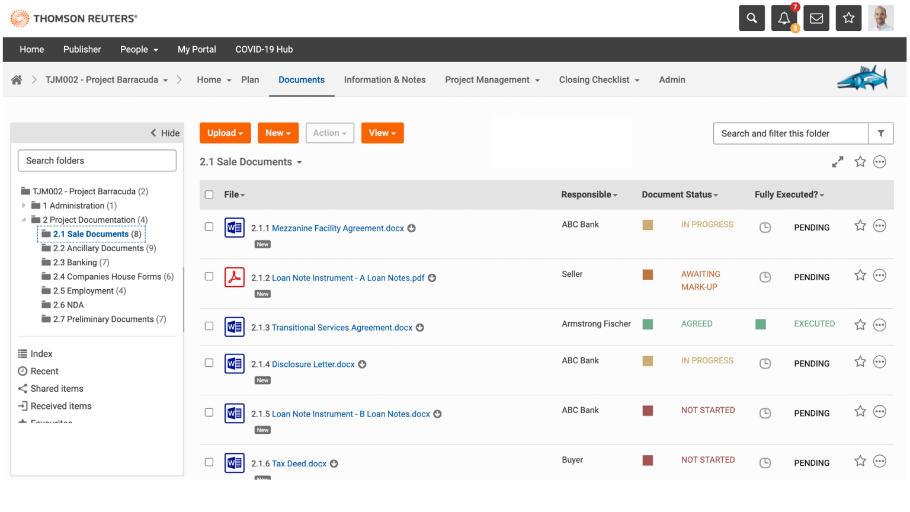Open the mail envelope icon
This screenshot has height=512, width=910.
(x=816, y=18)
